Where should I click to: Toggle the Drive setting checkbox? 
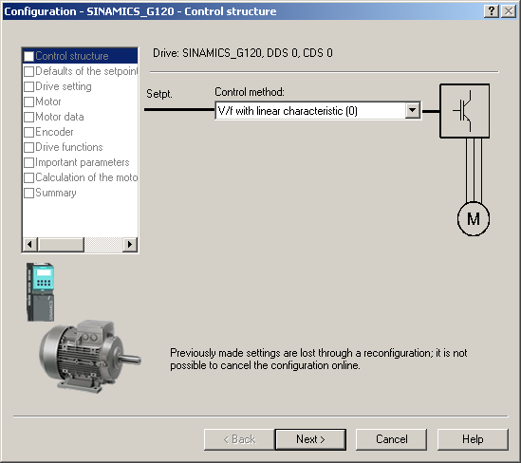[x=28, y=86]
